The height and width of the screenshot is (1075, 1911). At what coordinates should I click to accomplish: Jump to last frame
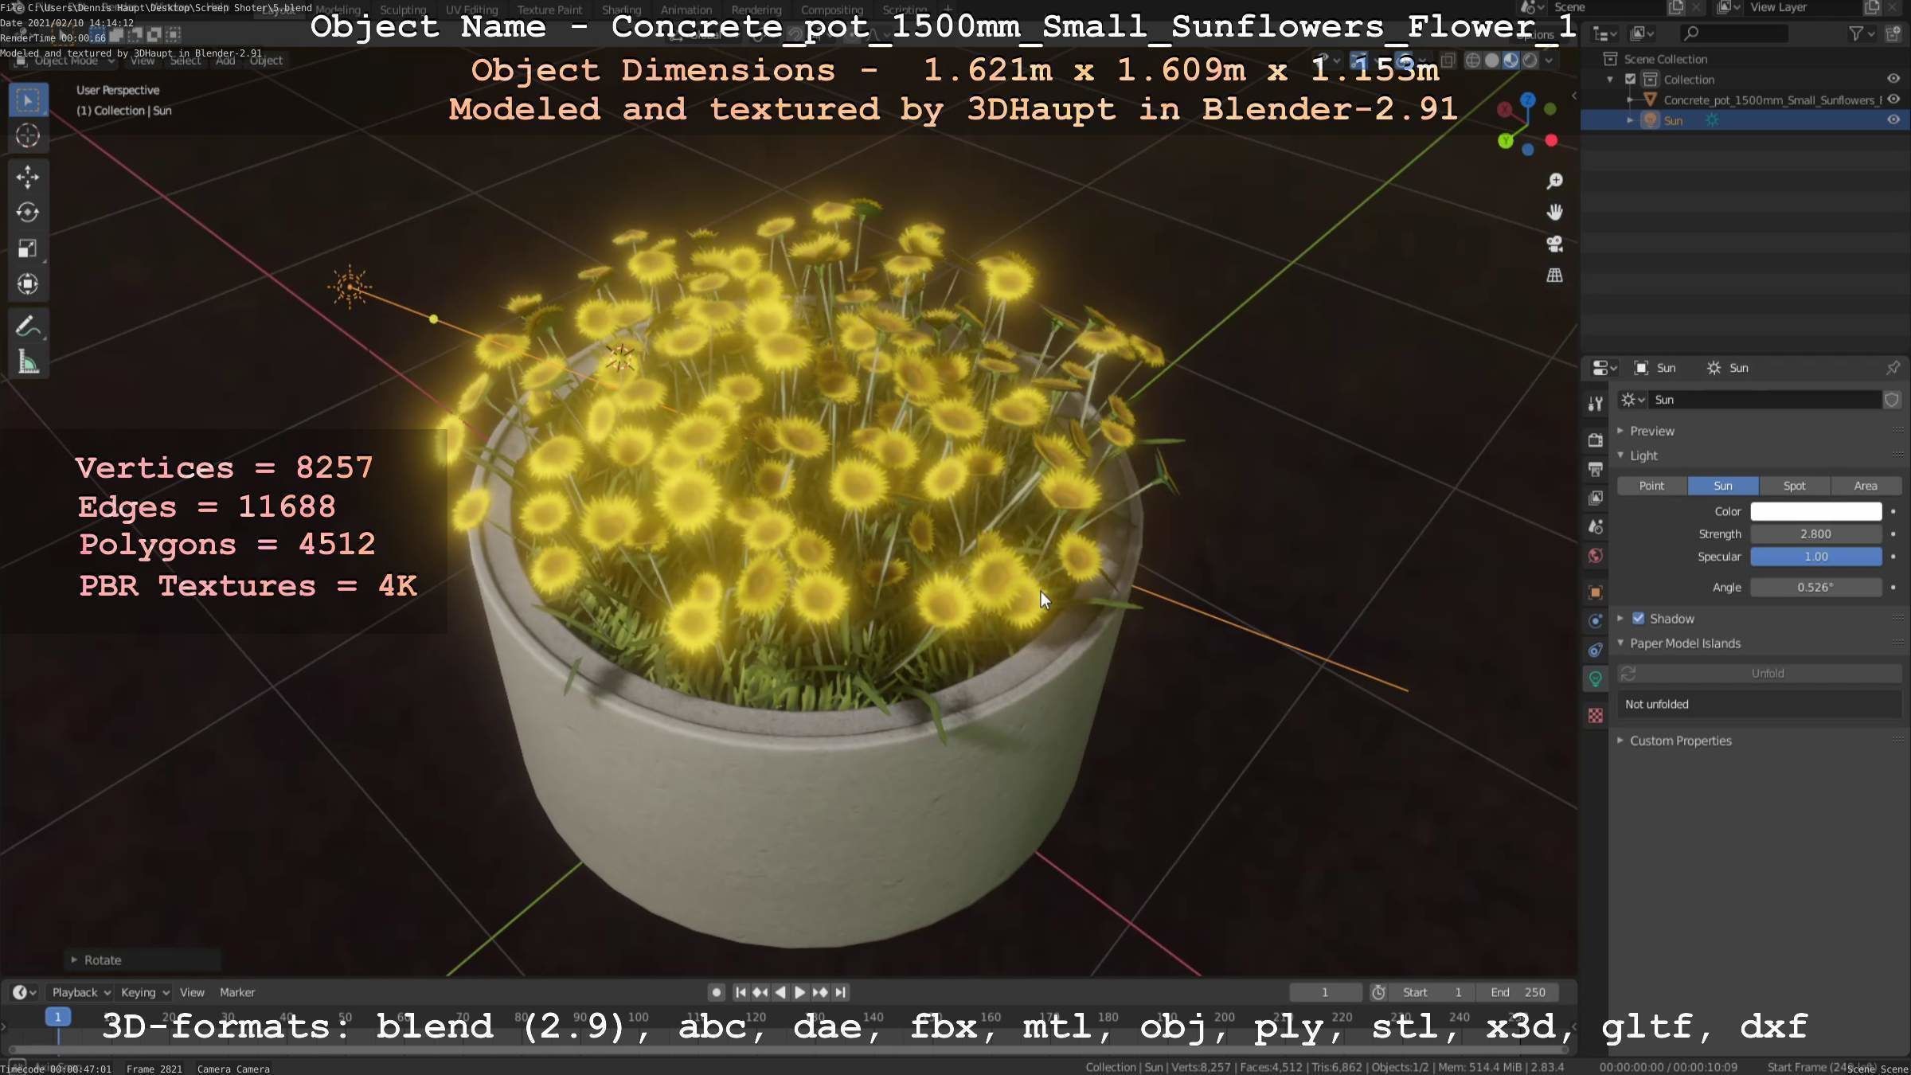[840, 992]
